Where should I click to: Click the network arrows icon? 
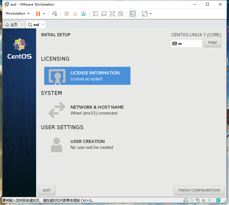[x=57, y=110]
